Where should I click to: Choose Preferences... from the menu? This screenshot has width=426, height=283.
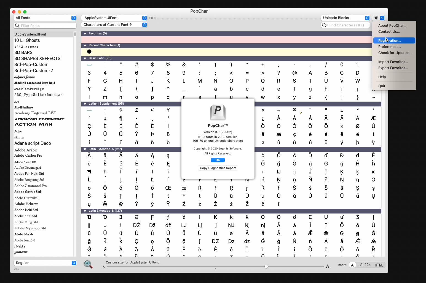(x=389, y=47)
